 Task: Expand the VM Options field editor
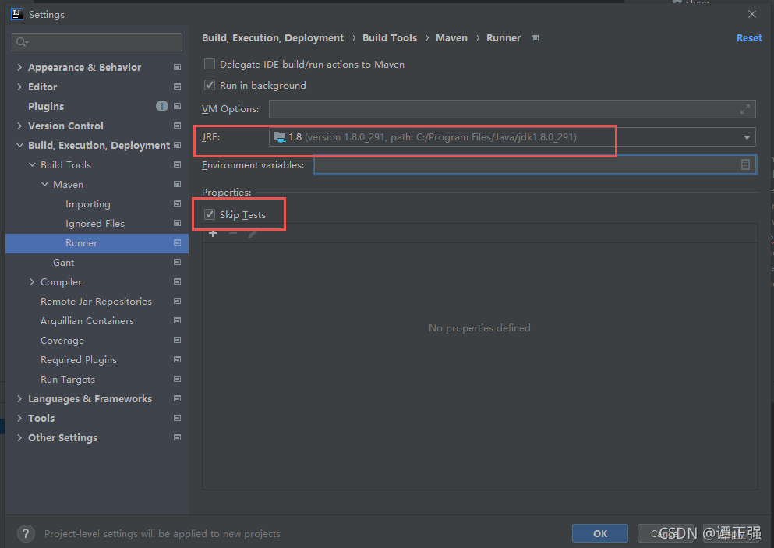745,109
